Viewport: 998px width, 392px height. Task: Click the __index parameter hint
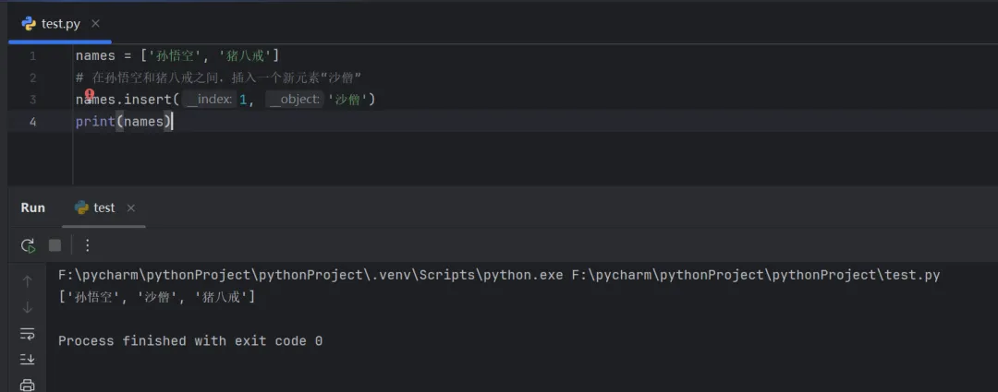click(207, 100)
